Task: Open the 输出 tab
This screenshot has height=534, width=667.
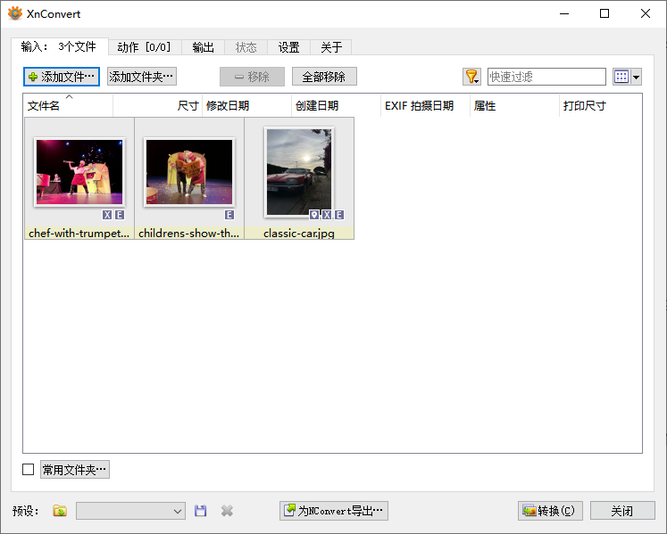Action: tap(203, 47)
